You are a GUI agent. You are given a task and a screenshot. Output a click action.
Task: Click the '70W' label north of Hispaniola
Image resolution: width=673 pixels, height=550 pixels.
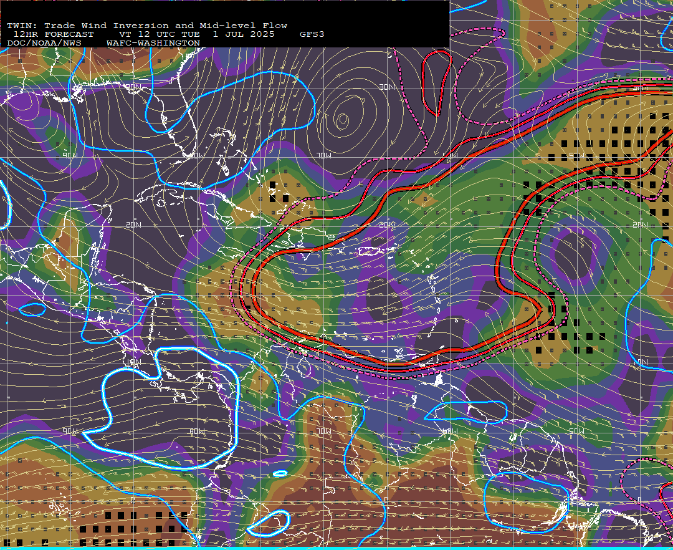323,155
